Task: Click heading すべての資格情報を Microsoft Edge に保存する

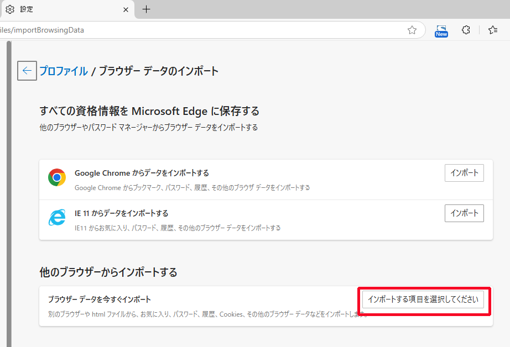Action: 149,111
